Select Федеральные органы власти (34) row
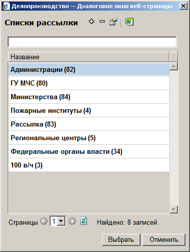 pyautogui.click(x=89, y=151)
